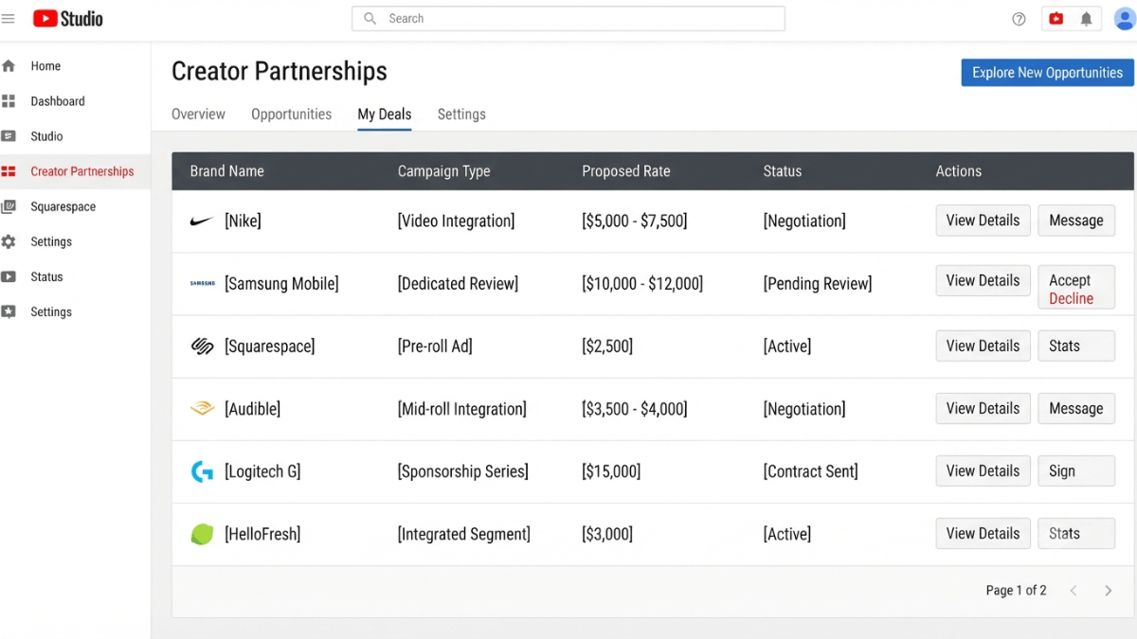1137x639 pixels.
Task: Click the [$5,000 - $7,500] rate cell
Action: click(x=634, y=222)
